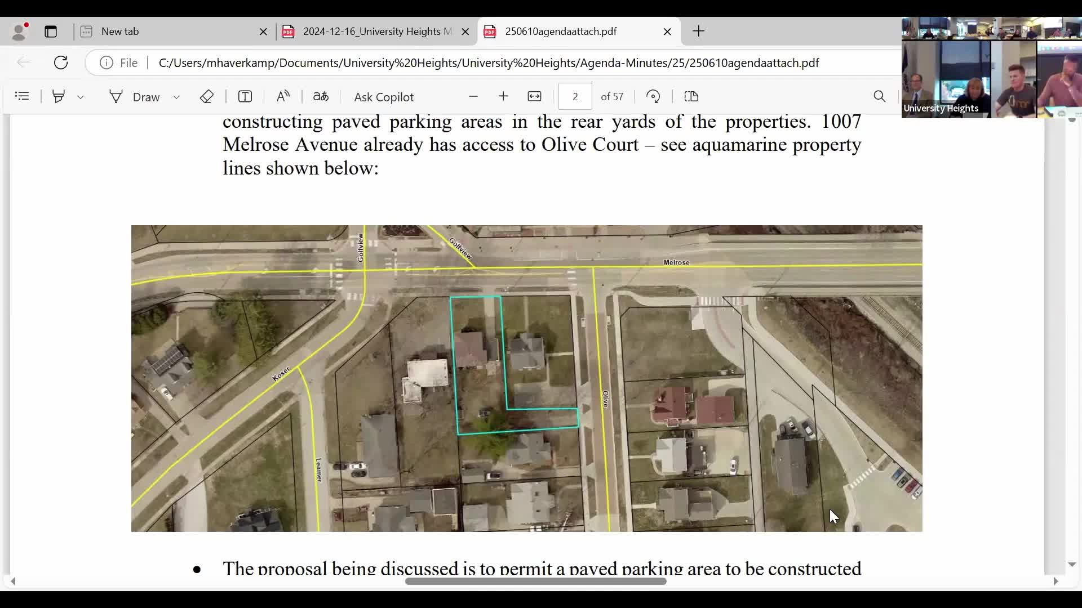Click the Read aloud icon
Screen dimensions: 1082x608
[x=283, y=96]
